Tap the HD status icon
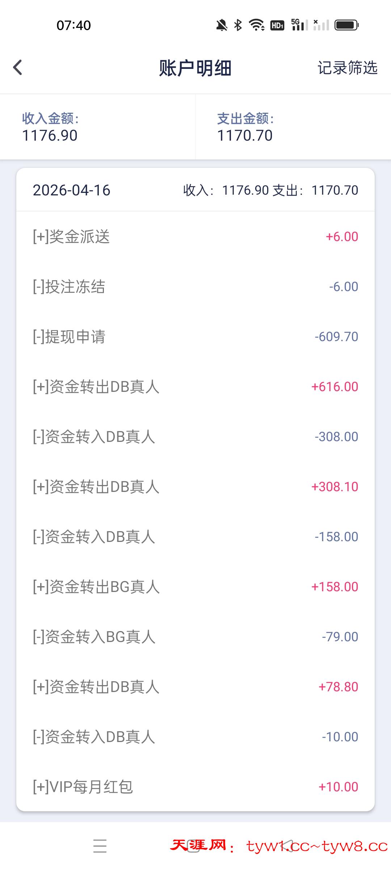The image size is (391, 870). point(277,25)
